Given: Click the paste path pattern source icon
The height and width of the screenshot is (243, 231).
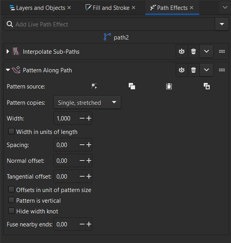Looking at the screenshot, I should tap(169, 86).
